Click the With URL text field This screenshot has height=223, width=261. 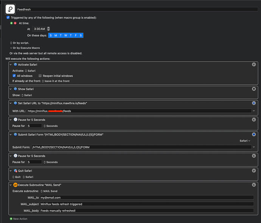coord(139,111)
